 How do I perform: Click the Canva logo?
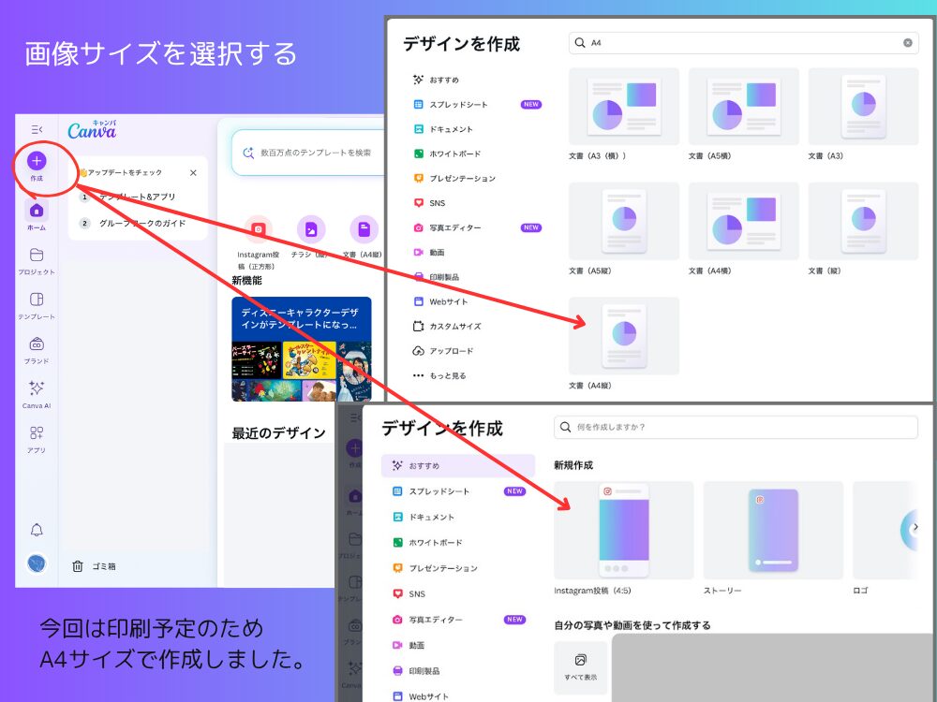pos(92,129)
